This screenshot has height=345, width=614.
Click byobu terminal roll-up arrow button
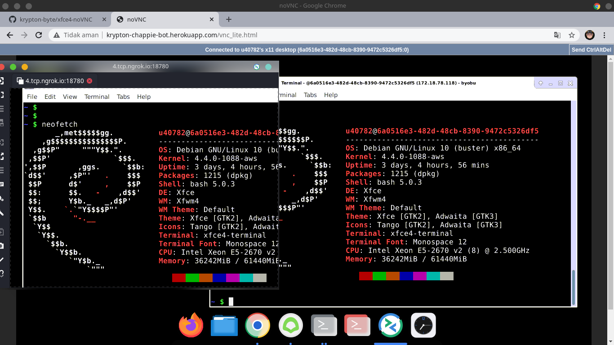click(541, 83)
